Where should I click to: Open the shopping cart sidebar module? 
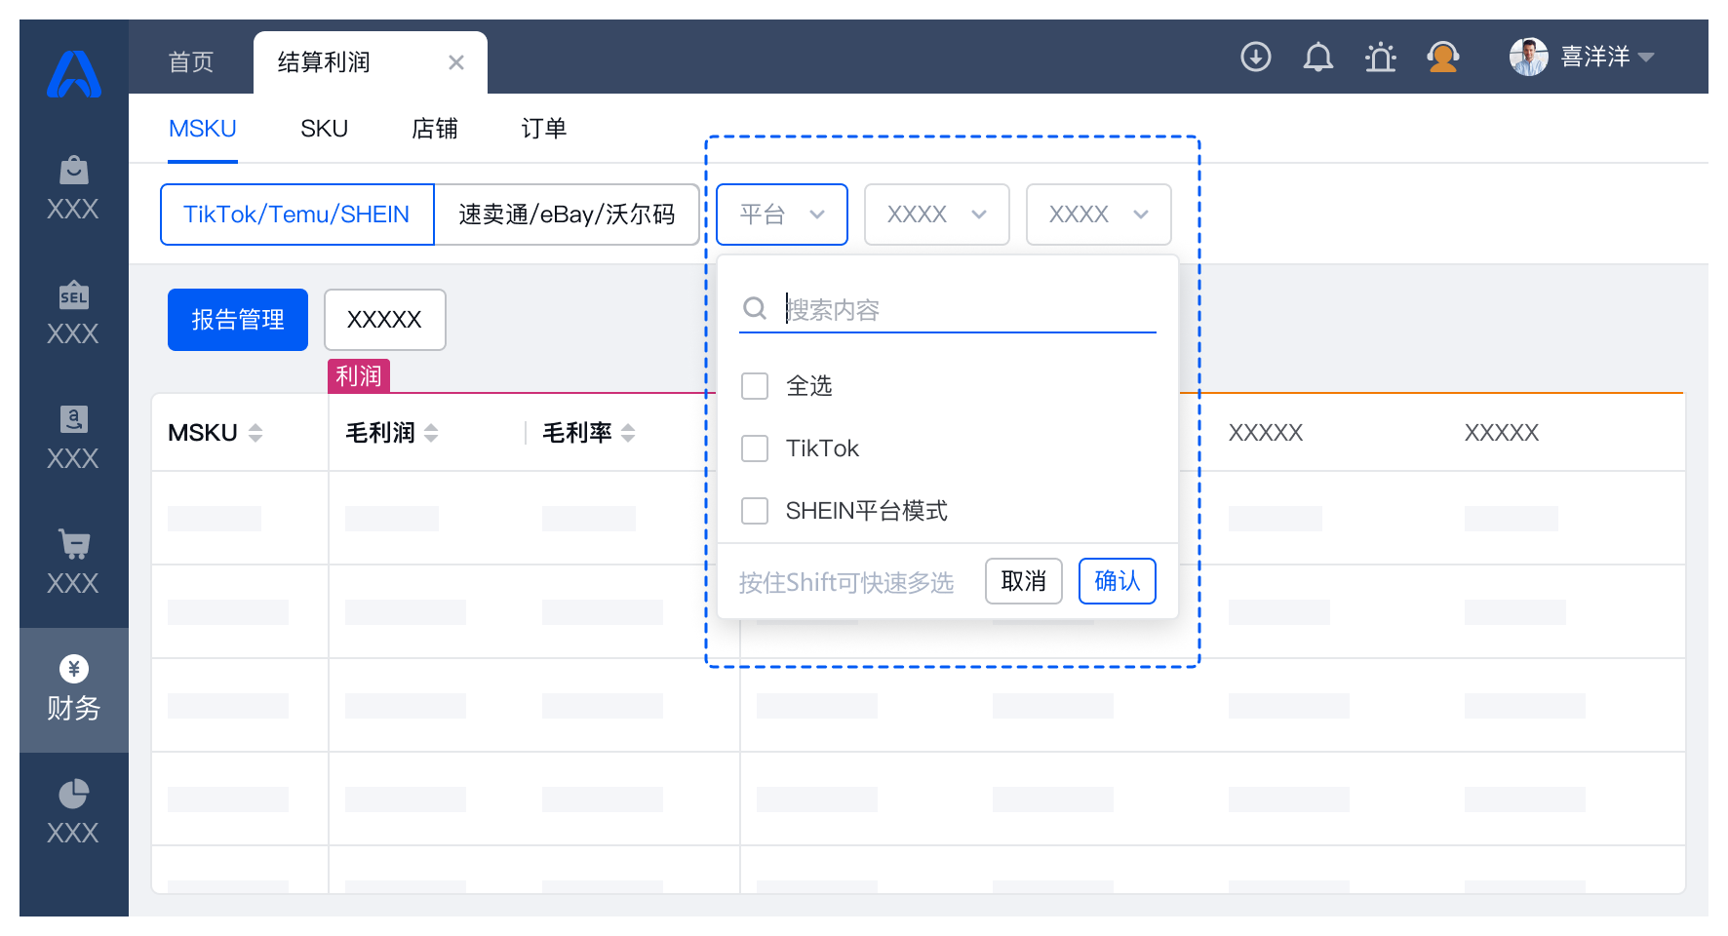(x=74, y=562)
